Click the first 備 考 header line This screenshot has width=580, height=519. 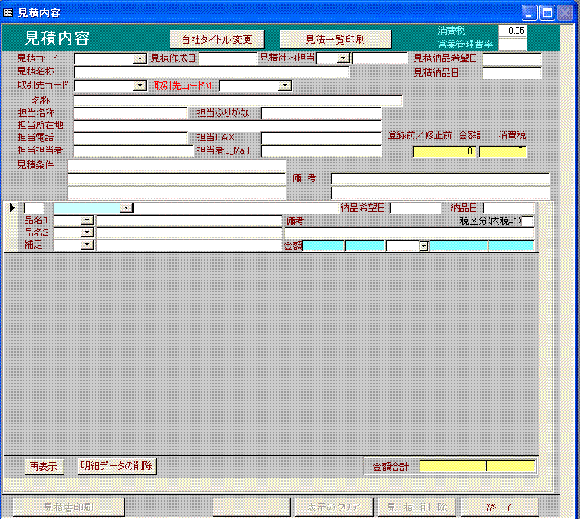pyautogui.click(x=440, y=179)
